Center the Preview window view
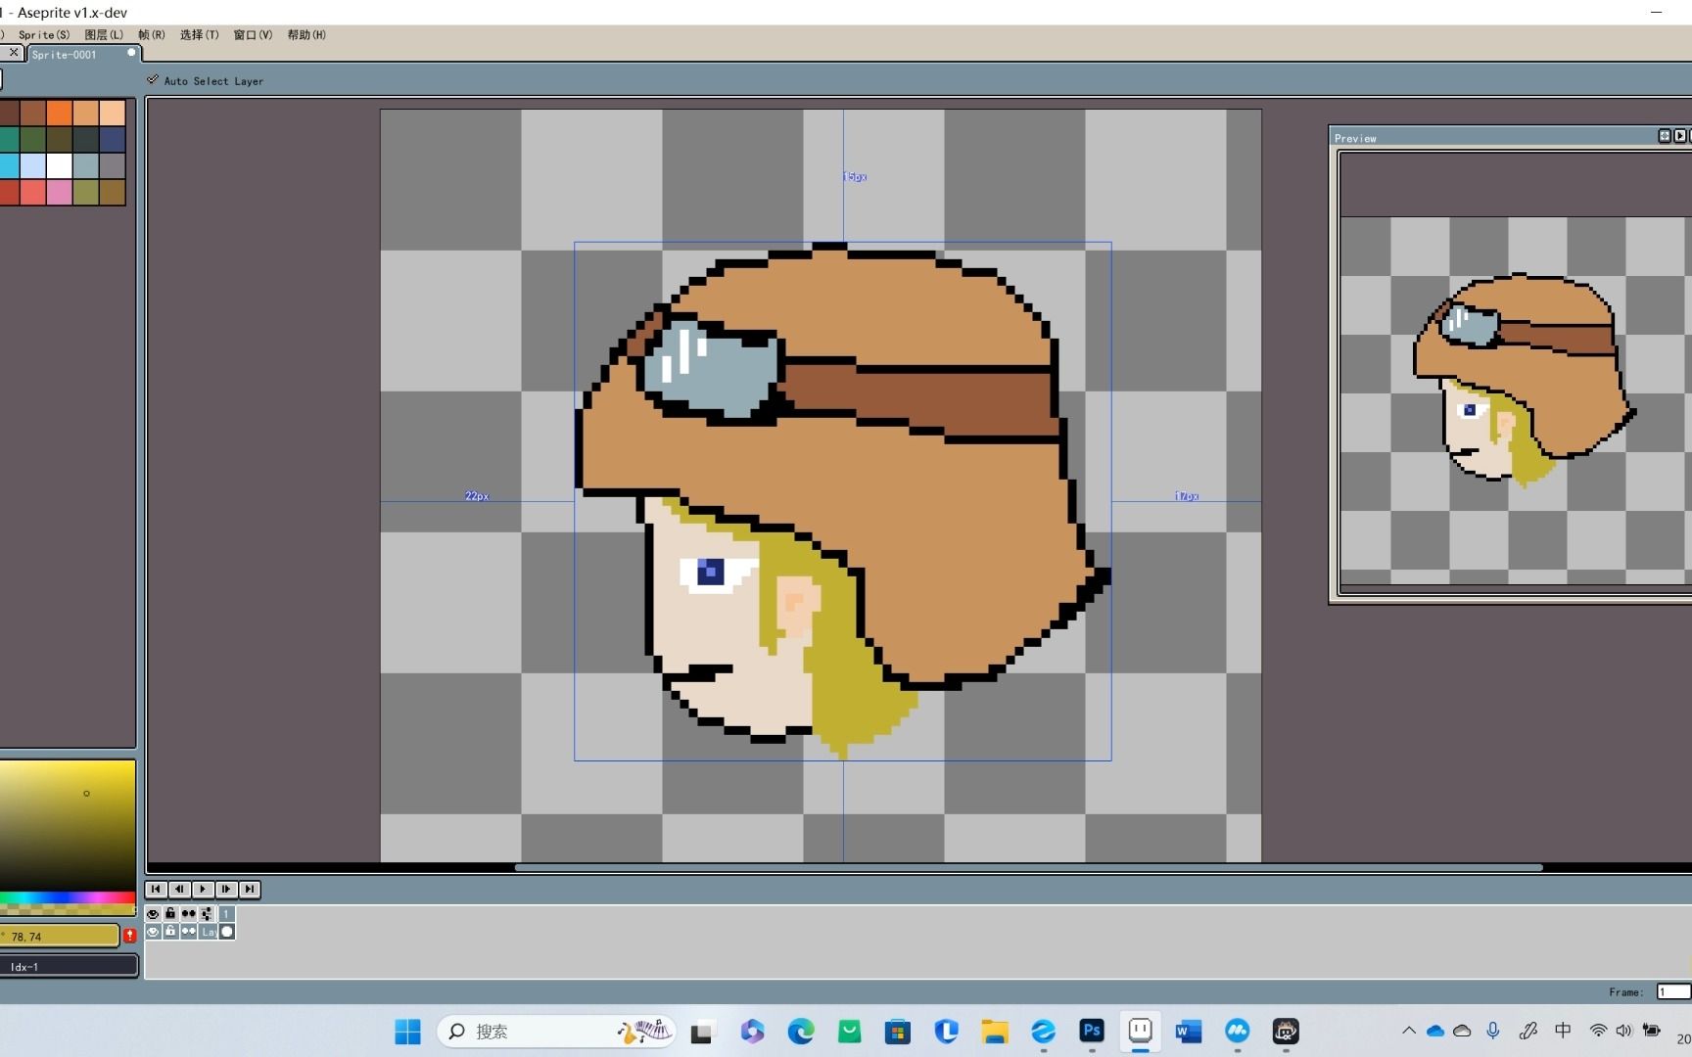1692x1057 pixels. pyautogui.click(x=1665, y=136)
